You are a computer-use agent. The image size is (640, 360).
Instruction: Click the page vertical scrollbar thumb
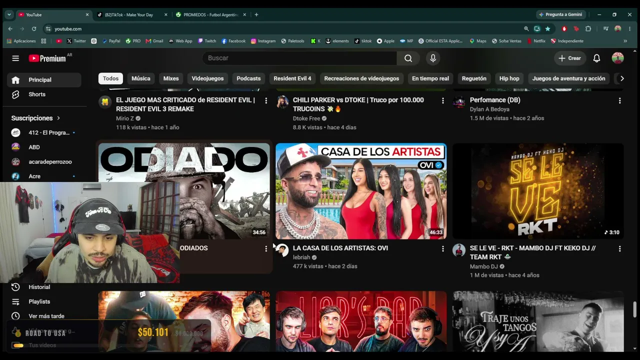(x=635, y=309)
